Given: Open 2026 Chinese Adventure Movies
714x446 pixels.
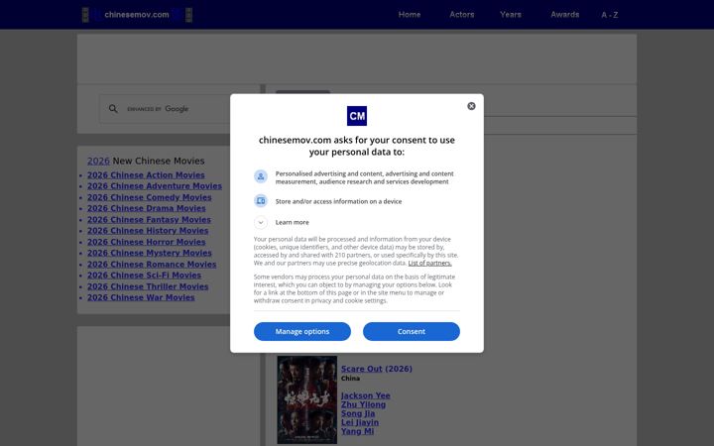Looking at the screenshot, I should point(155,186).
